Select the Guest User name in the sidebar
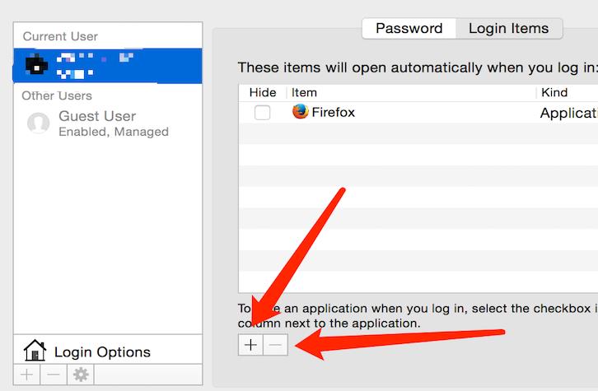The height and width of the screenshot is (391, 598). tap(97, 116)
